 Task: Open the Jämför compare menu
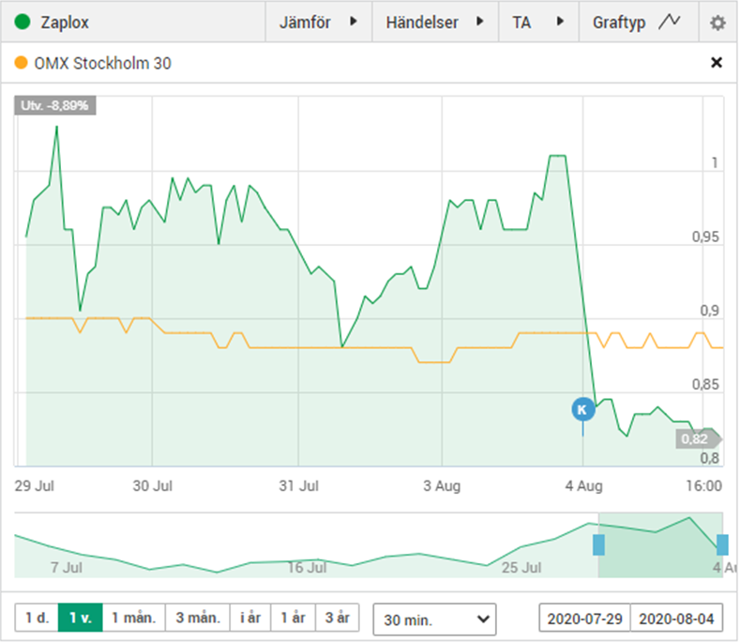coord(319,23)
